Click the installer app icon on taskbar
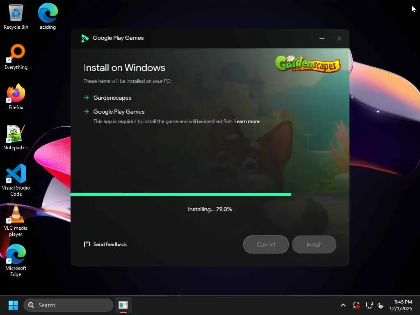This screenshot has width=420, height=315. tap(123, 305)
